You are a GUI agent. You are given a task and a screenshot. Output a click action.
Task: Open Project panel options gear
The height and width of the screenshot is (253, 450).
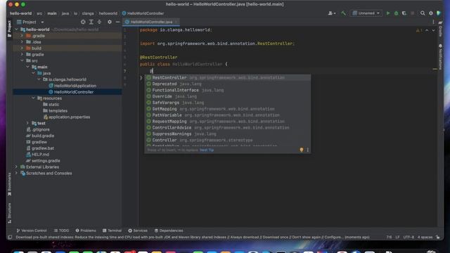point(110,22)
